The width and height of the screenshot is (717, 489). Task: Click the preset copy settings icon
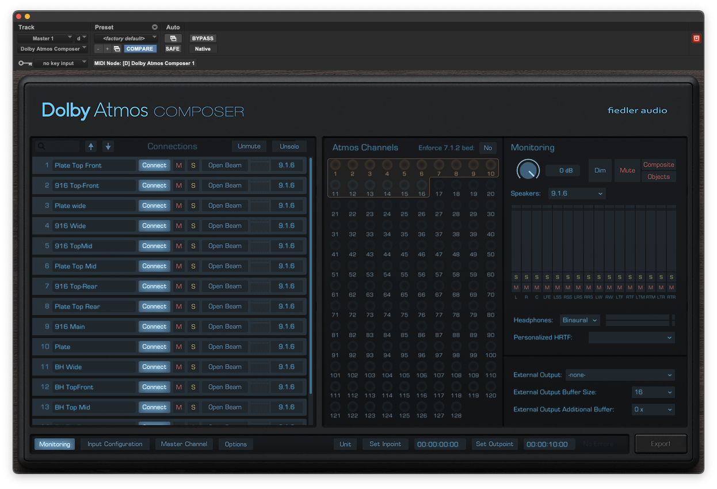pos(117,49)
